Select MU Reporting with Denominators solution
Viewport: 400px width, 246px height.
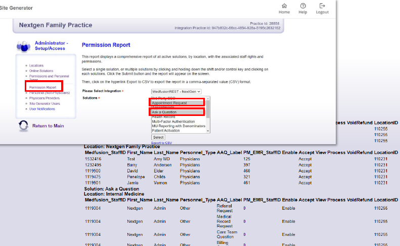pyautogui.click(x=179, y=126)
